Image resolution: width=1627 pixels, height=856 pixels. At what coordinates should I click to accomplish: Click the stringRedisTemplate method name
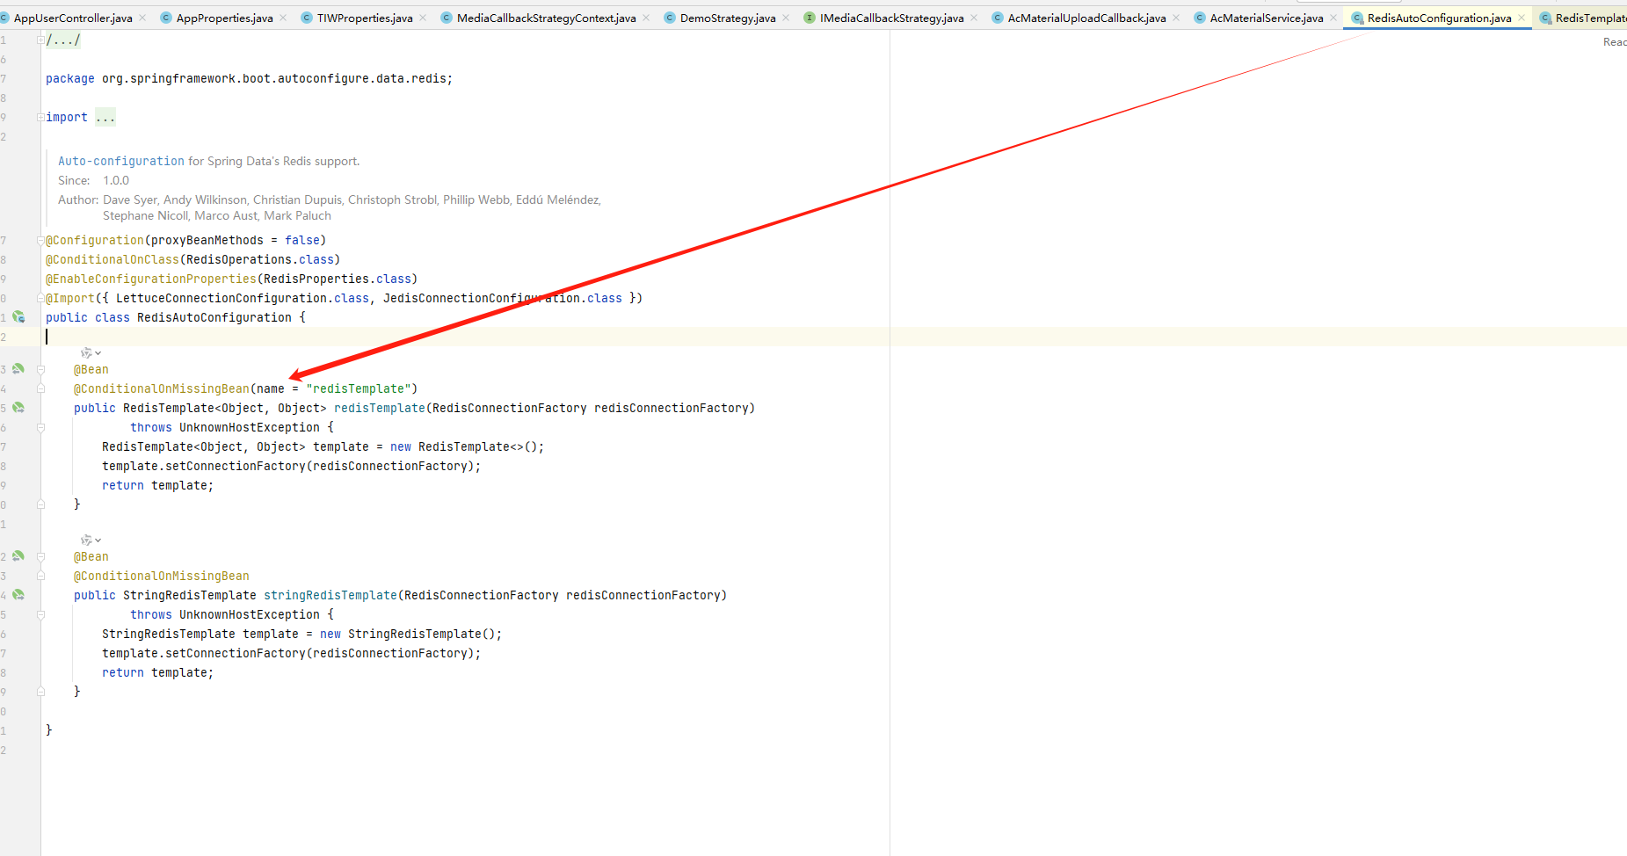(x=330, y=595)
